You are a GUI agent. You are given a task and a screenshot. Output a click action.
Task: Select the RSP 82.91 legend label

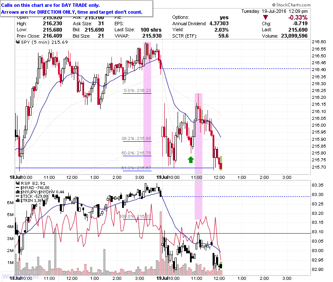33,183
